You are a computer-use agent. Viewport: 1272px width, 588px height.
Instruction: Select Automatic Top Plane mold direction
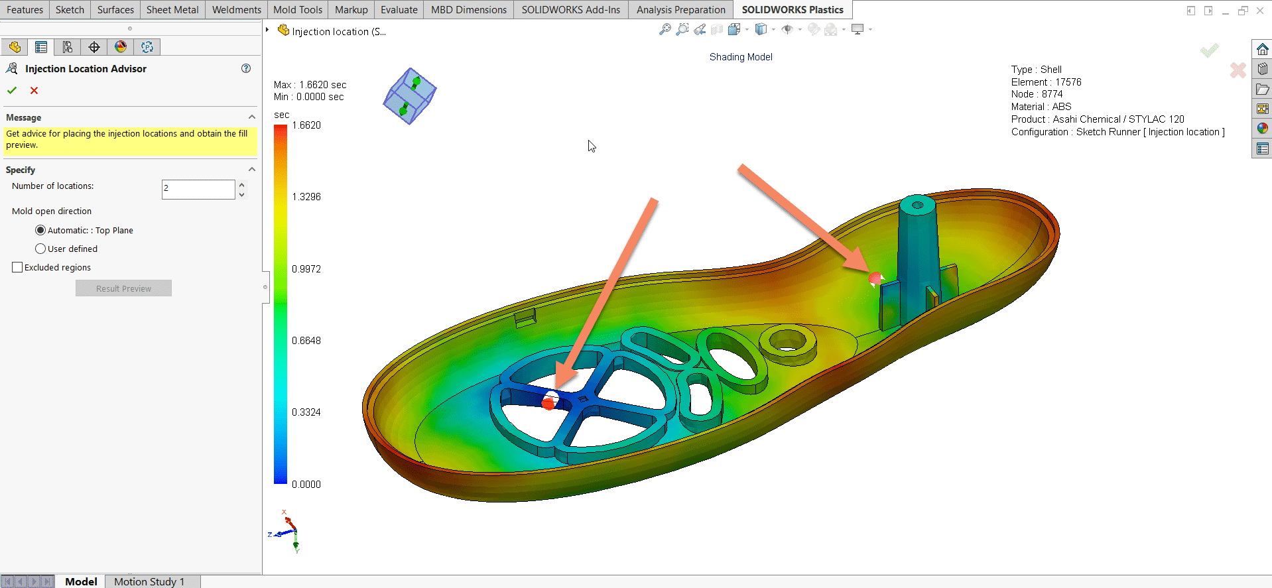(40, 231)
